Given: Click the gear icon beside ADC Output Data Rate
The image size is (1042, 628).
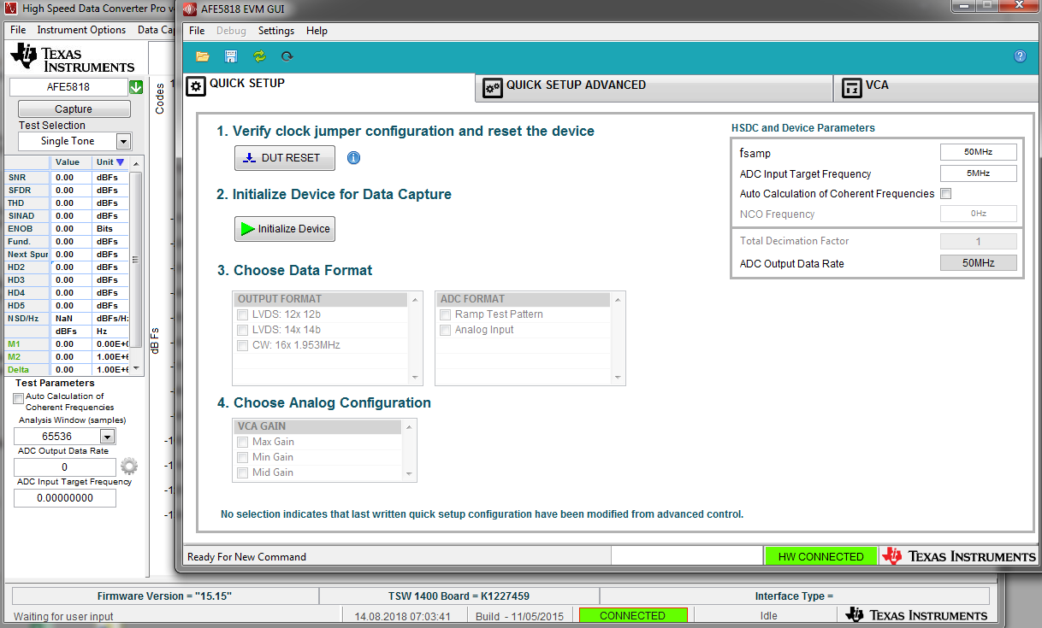Looking at the screenshot, I should 129,467.
